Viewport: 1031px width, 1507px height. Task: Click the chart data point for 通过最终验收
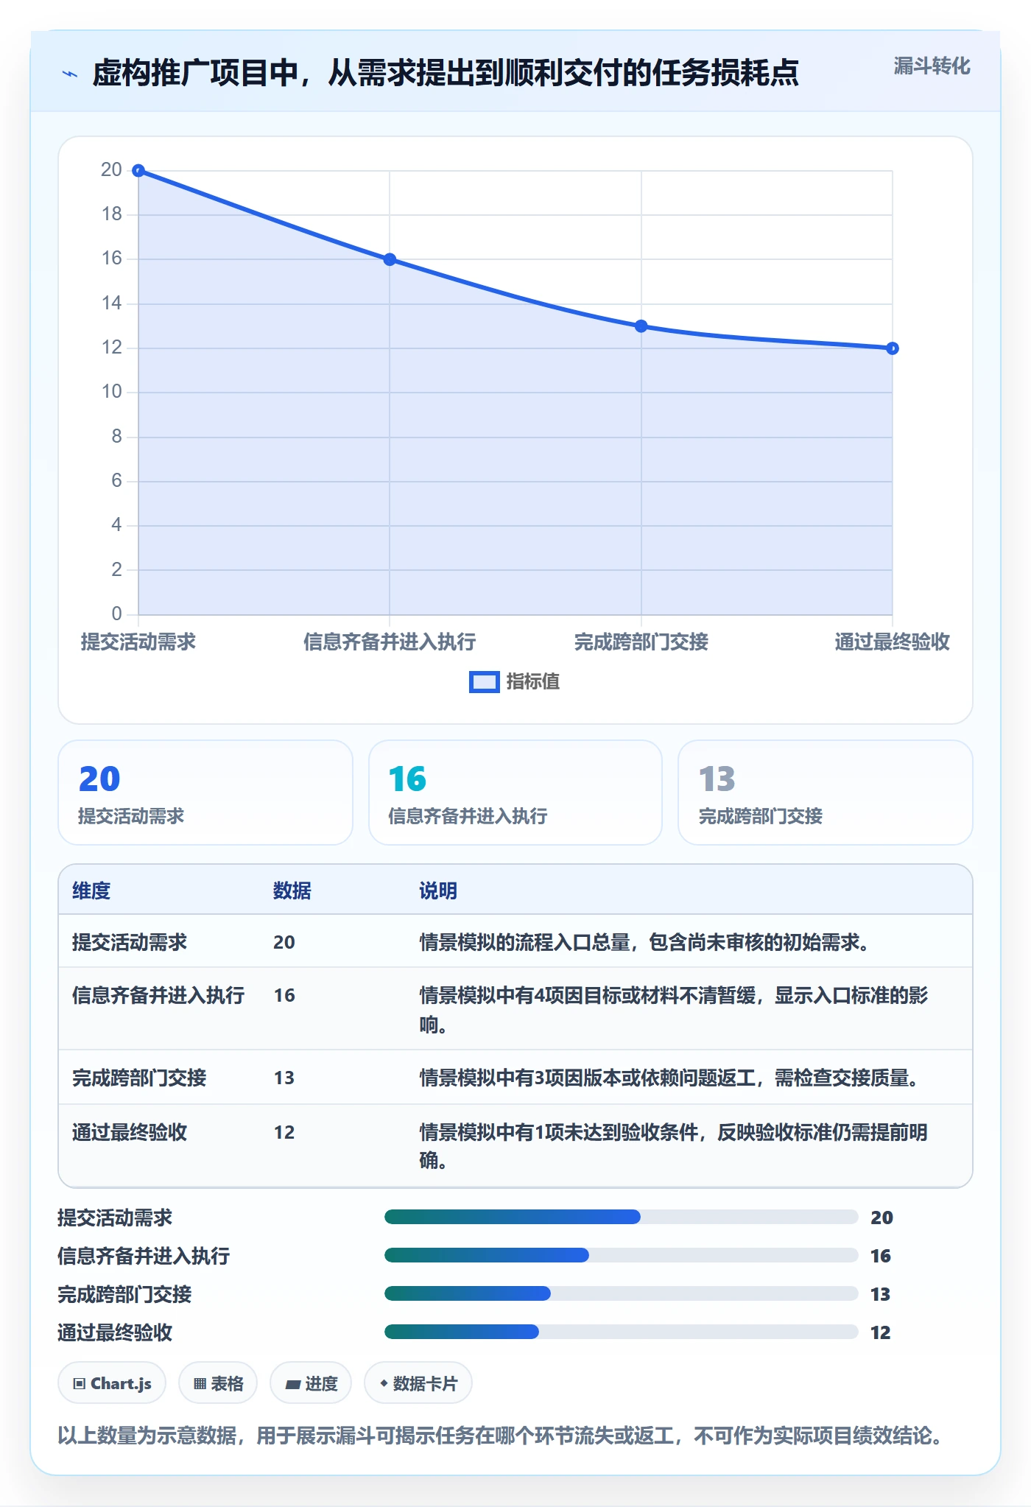point(893,348)
